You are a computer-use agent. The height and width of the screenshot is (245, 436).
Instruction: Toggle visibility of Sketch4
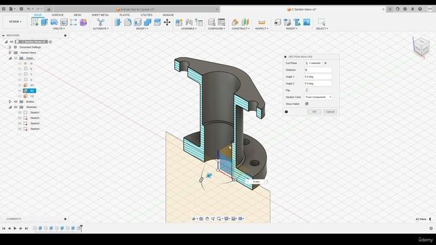pyautogui.click(x=20, y=129)
